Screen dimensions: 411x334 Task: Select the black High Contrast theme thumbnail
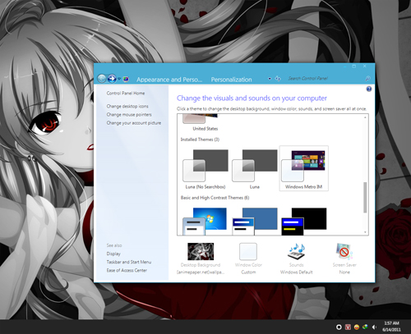point(304,221)
